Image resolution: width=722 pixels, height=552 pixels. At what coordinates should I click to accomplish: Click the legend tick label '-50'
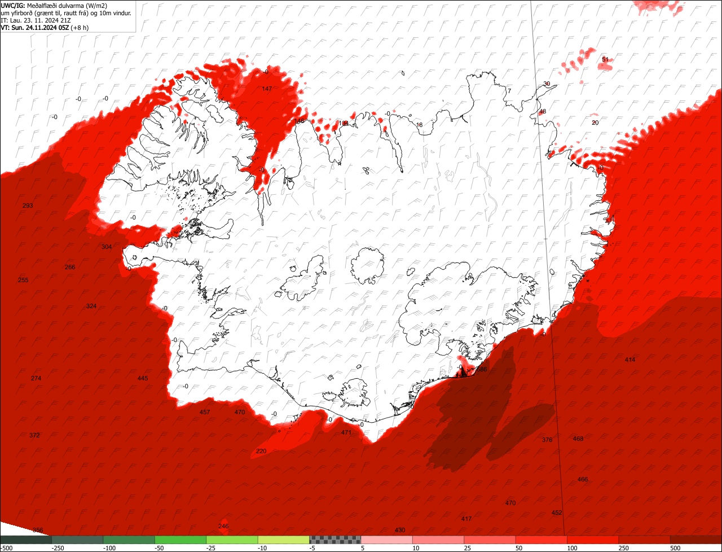click(x=160, y=548)
